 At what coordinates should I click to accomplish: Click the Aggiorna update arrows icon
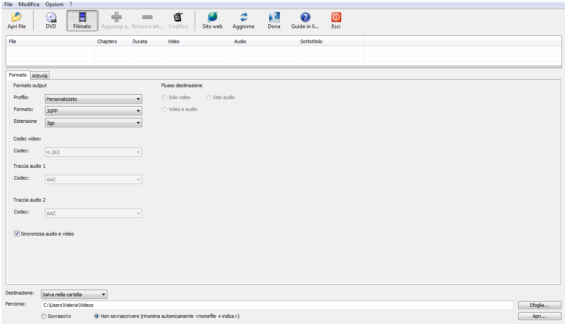pos(244,17)
